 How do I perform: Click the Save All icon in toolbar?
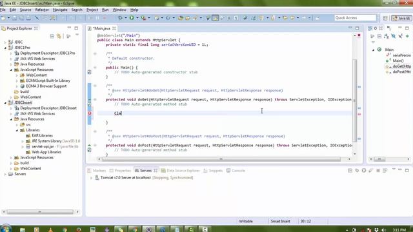[x=21, y=18]
